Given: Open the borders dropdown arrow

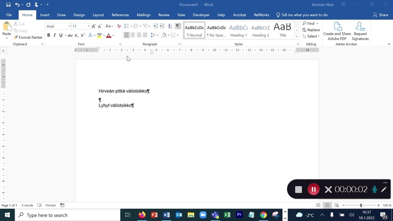Looking at the screenshot, I should coord(178,35).
